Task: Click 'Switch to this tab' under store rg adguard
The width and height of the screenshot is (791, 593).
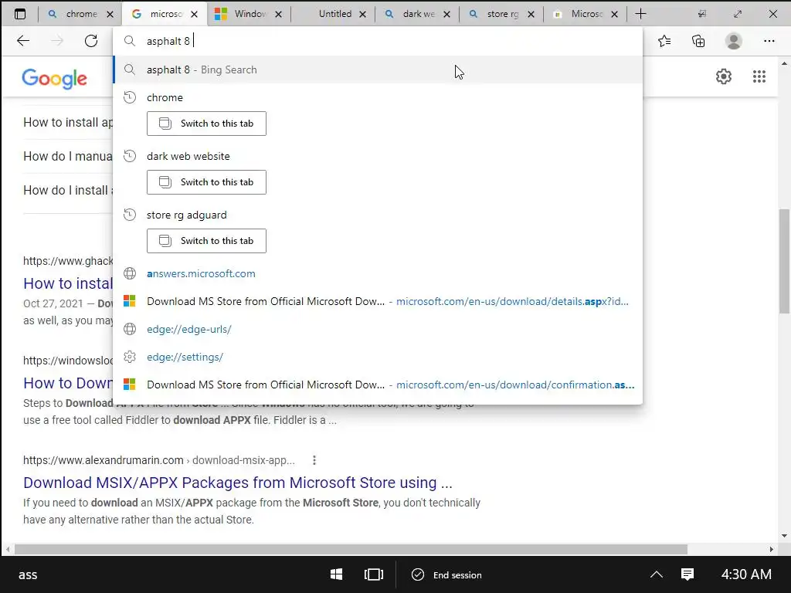Action: (x=206, y=241)
